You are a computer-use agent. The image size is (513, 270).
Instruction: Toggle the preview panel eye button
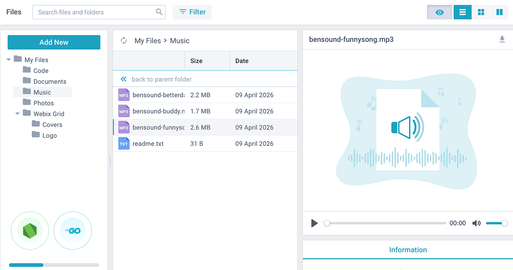pos(440,12)
